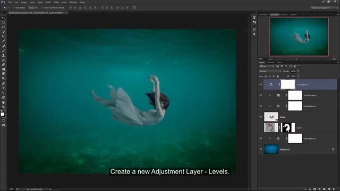Image resolution: width=340 pixels, height=191 pixels.
Task: Toggle the Auto-Select checkbox
Action: pos(13,7)
